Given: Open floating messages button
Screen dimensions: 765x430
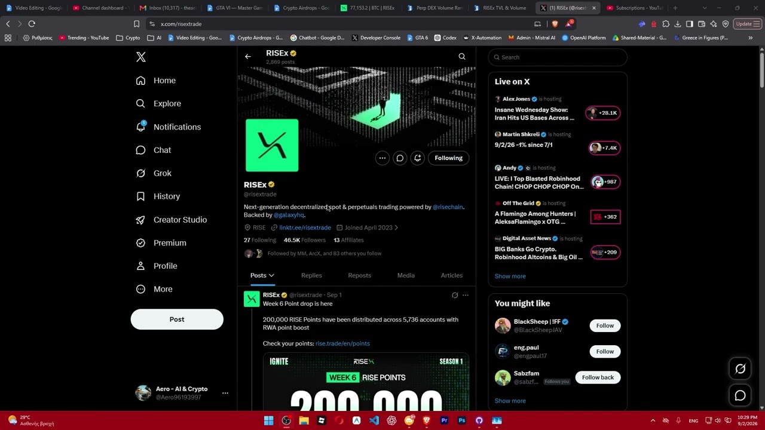Looking at the screenshot, I should pos(740,395).
